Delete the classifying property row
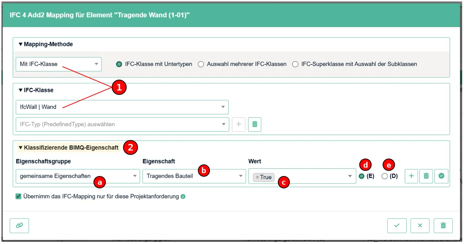 point(426,176)
